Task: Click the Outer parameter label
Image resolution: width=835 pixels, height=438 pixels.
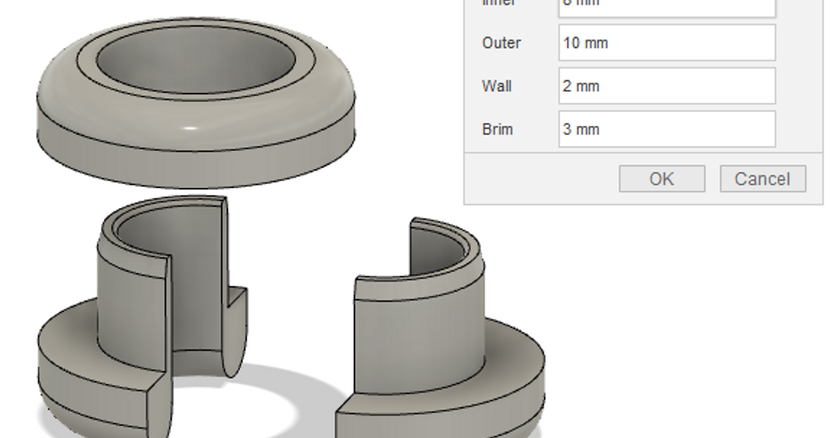Action: coord(501,43)
